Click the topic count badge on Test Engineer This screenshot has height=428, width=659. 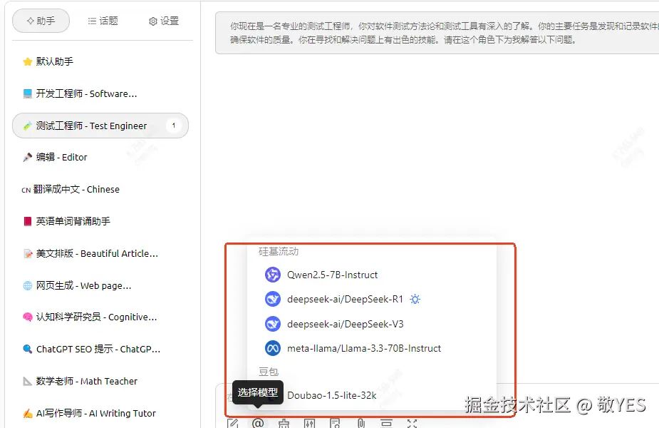click(173, 126)
